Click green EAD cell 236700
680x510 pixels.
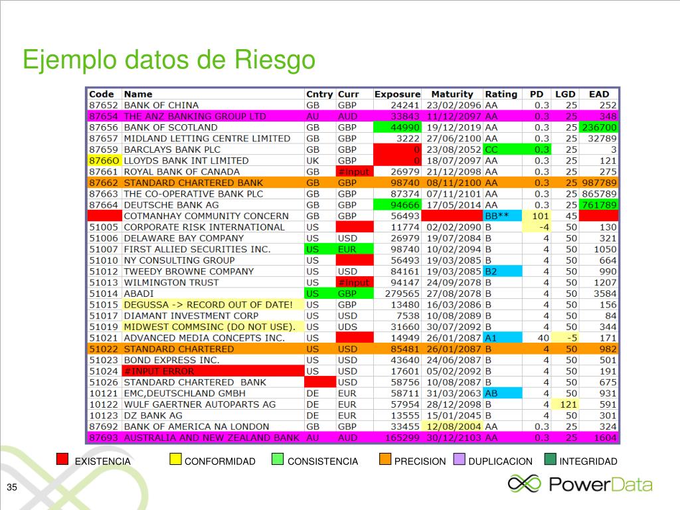[x=598, y=127]
